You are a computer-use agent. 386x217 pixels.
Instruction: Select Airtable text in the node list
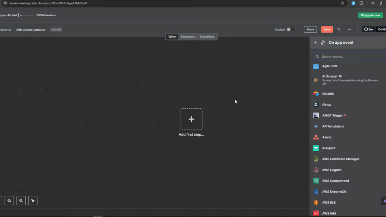tap(328, 94)
